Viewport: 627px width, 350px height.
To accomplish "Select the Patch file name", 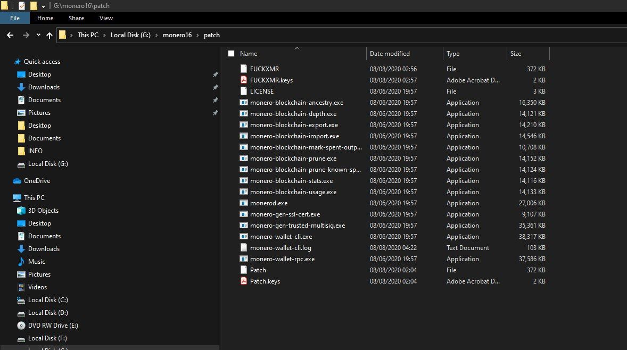I will click(x=258, y=270).
